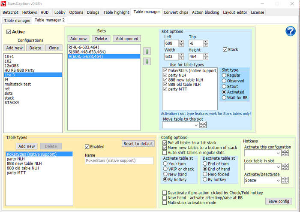Viewport: 300px width, 212px height.
Task: Click hotkey icon beside Activate this configuration
Action: point(284,153)
